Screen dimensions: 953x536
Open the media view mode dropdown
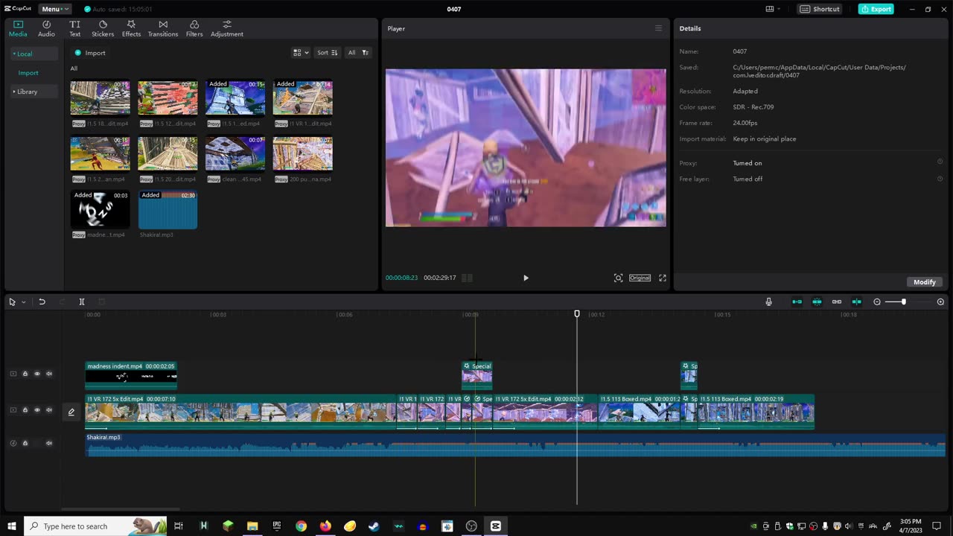click(301, 53)
